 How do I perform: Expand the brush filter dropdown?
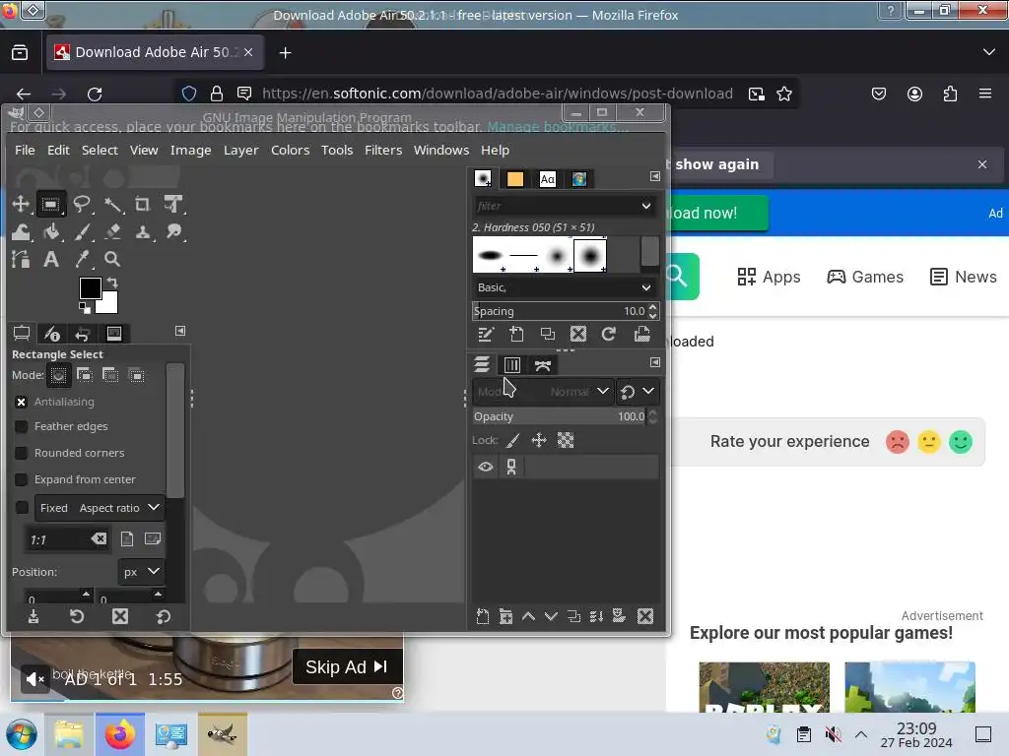click(x=646, y=207)
